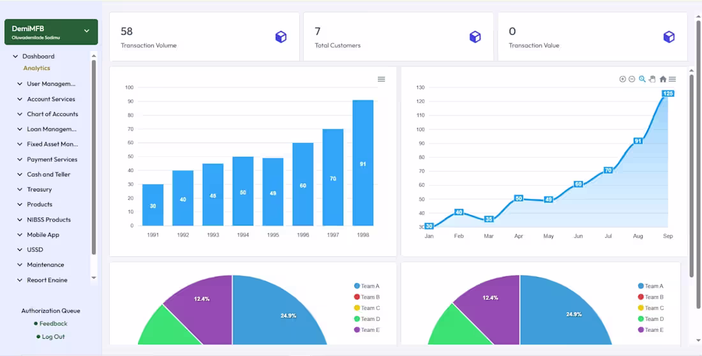Expand the Chart of Accounts section

[x=48, y=114]
